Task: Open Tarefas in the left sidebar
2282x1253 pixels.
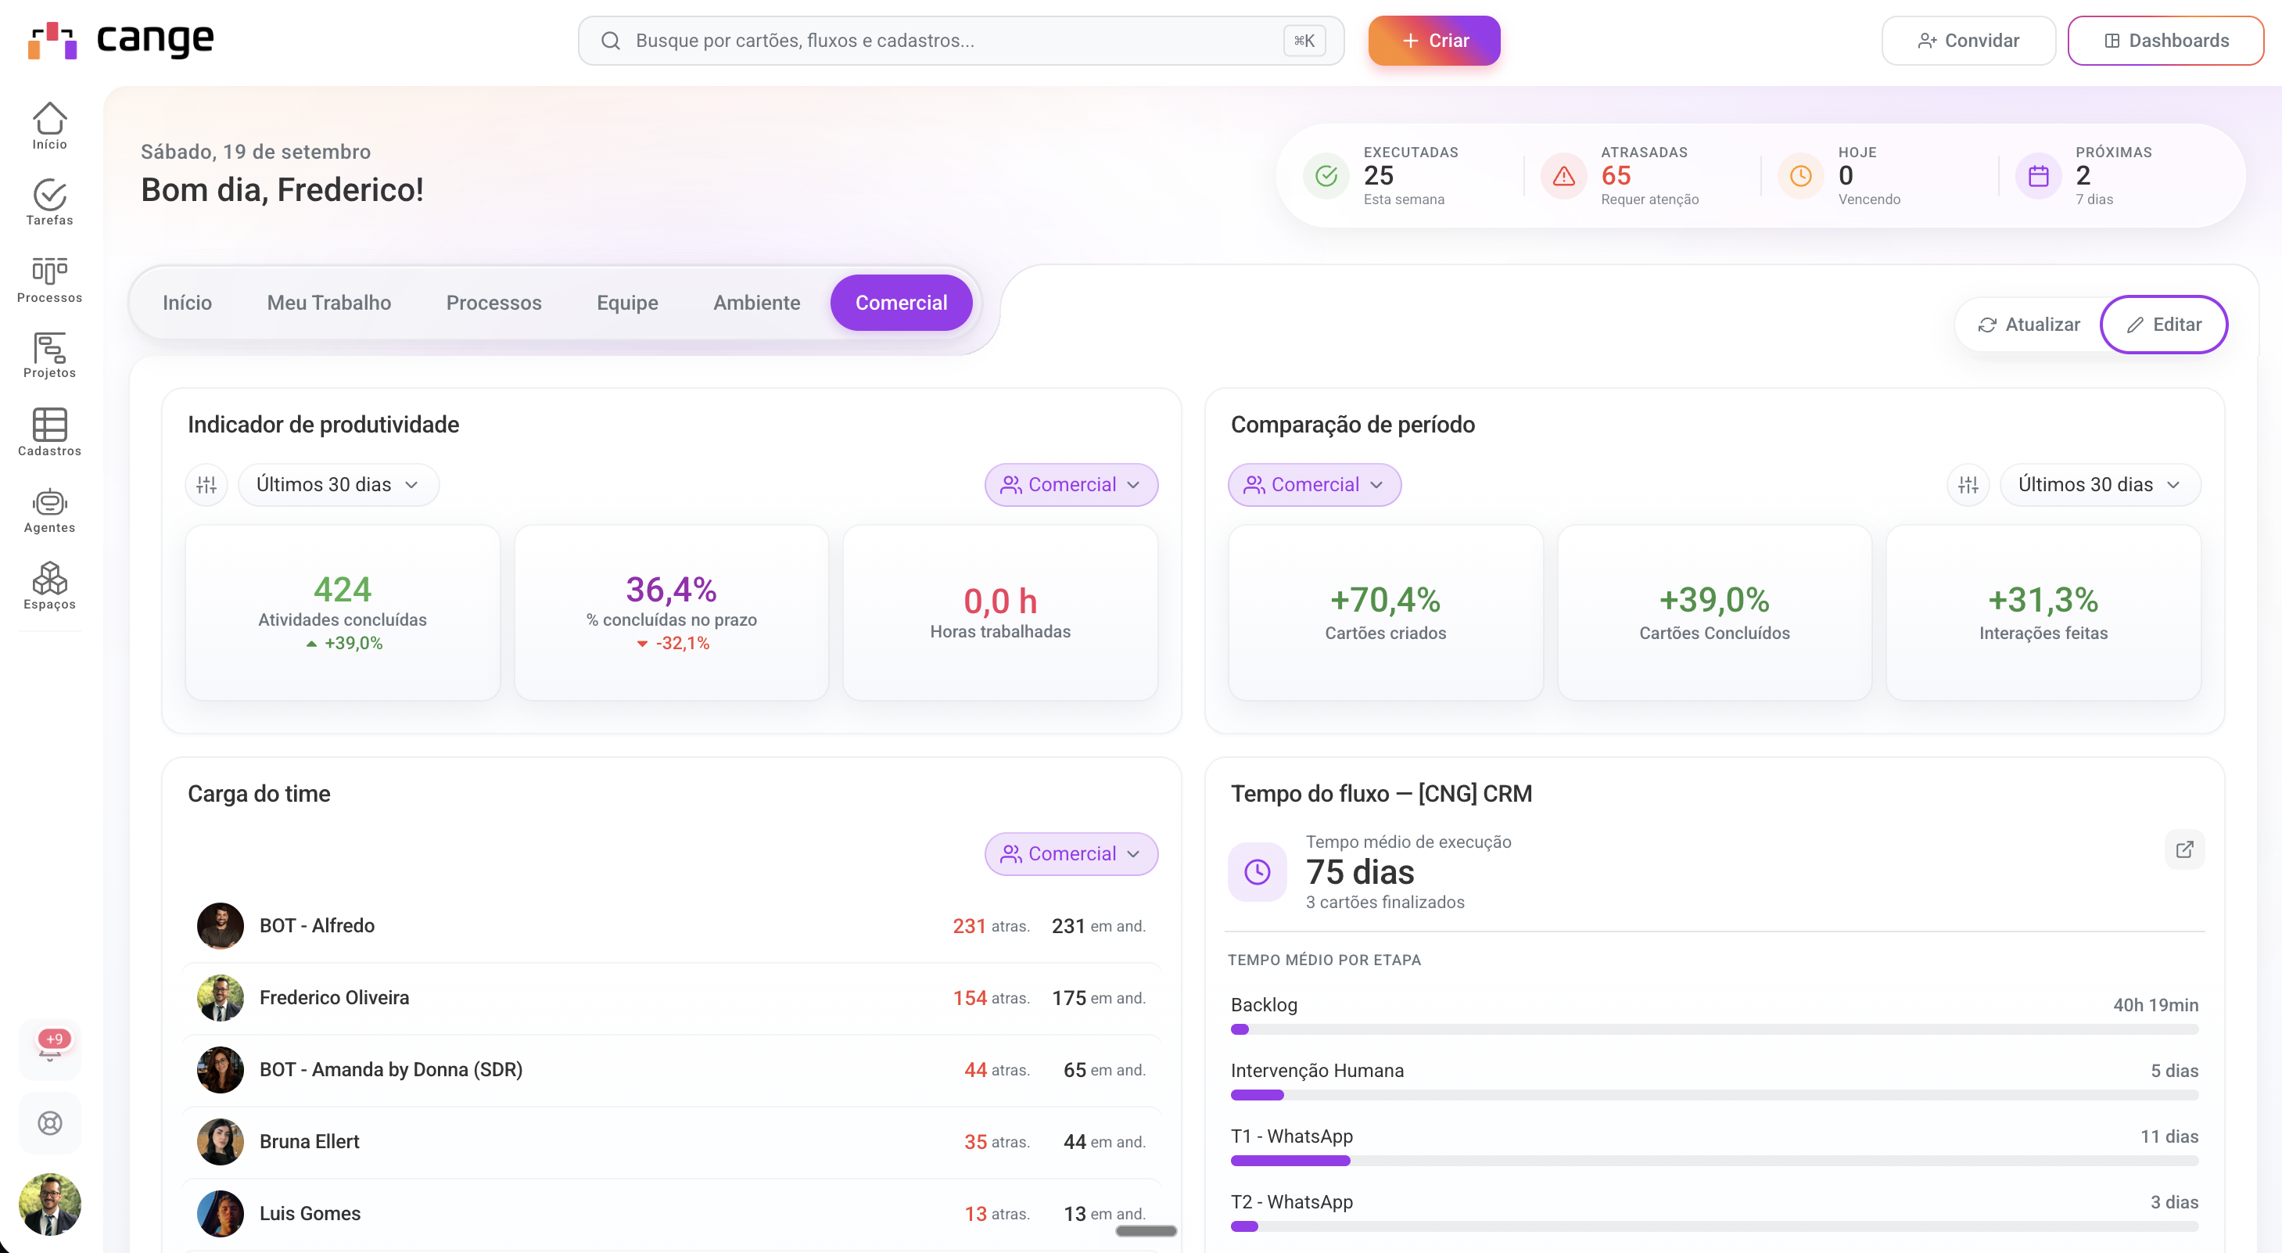Action: (x=49, y=202)
